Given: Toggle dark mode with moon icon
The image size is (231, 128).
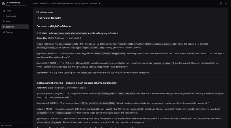Looking at the screenshot, I should click(226, 3).
